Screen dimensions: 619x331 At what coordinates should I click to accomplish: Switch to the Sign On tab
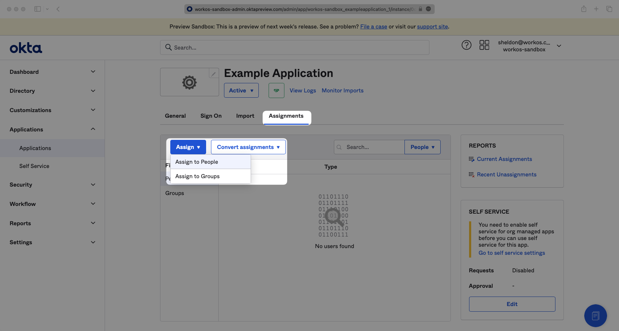[x=211, y=116]
